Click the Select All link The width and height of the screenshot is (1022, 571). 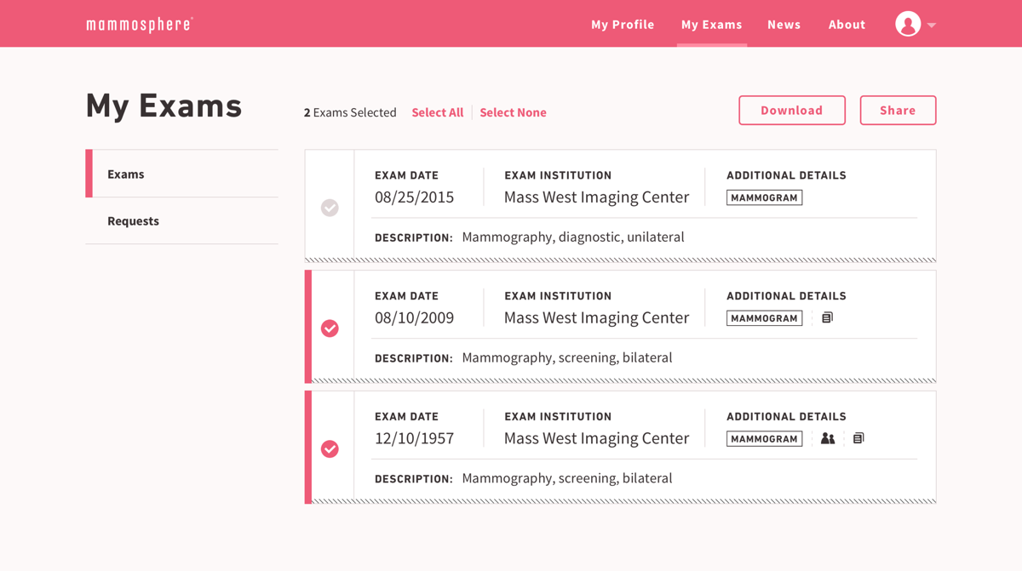(x=438, y=112)
